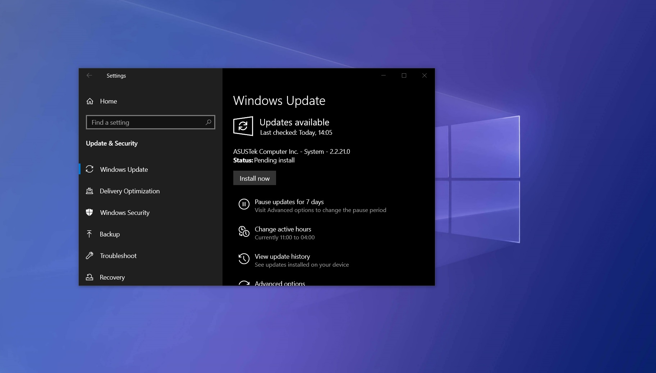Click the Windows Security shield icon

(x=90, y=212)
